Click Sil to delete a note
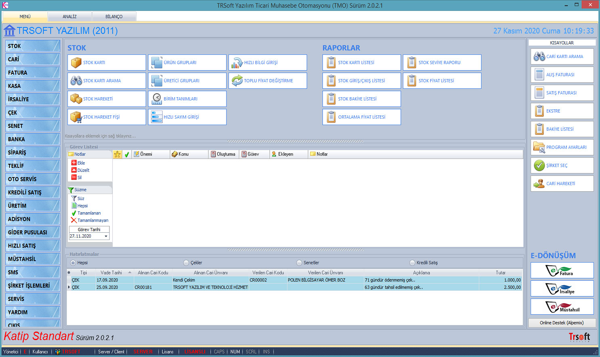 [x=77, y=177]
